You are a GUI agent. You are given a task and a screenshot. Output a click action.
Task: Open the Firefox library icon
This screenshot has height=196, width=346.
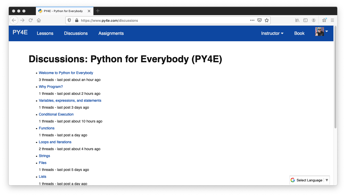[297, 20]
